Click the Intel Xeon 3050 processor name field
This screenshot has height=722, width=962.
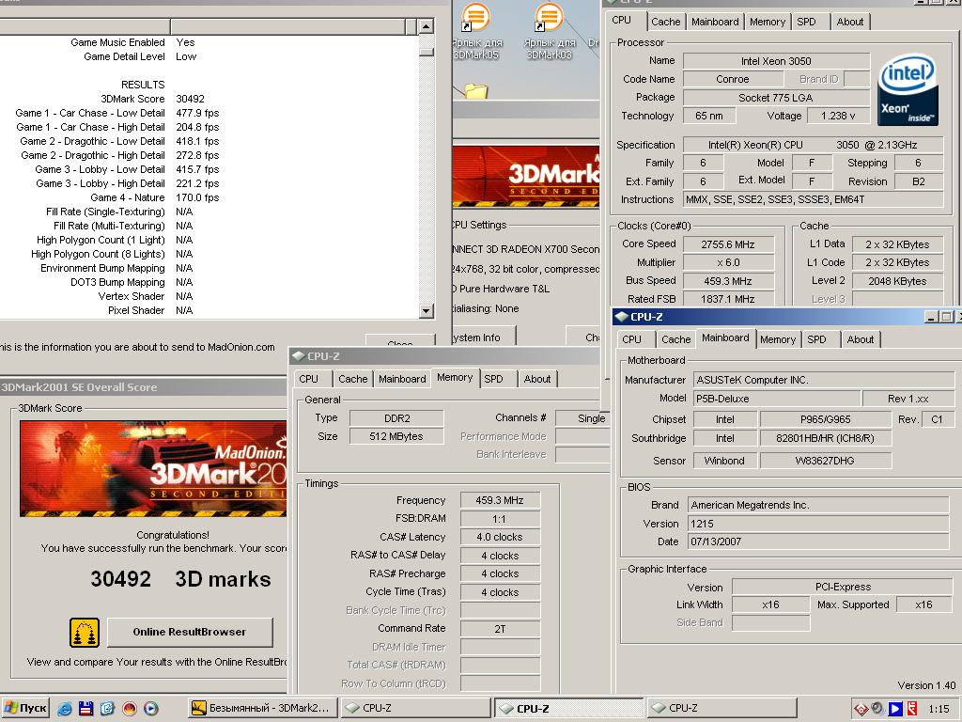[x=776, y=61]
